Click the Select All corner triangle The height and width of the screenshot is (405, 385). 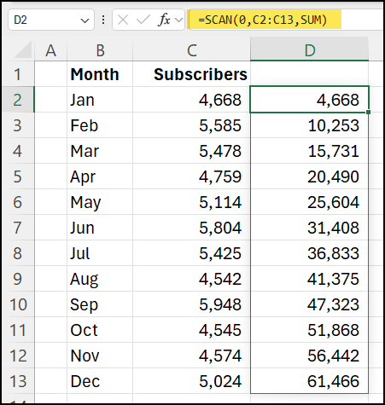[x=23, y=49]
